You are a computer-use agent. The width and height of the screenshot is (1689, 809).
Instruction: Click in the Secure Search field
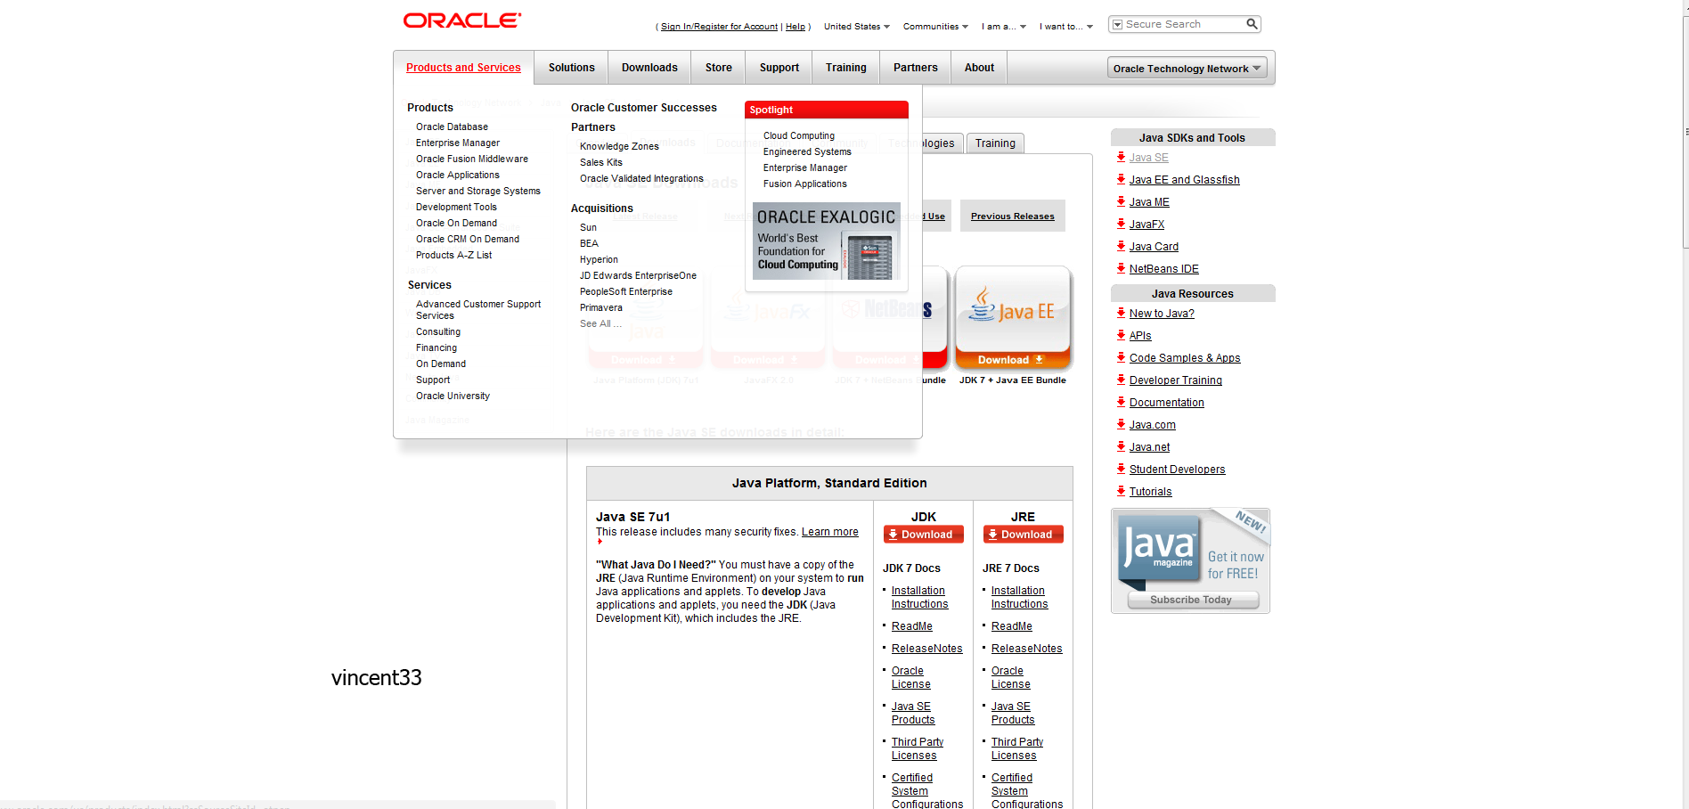click(x=1183, y=24)
